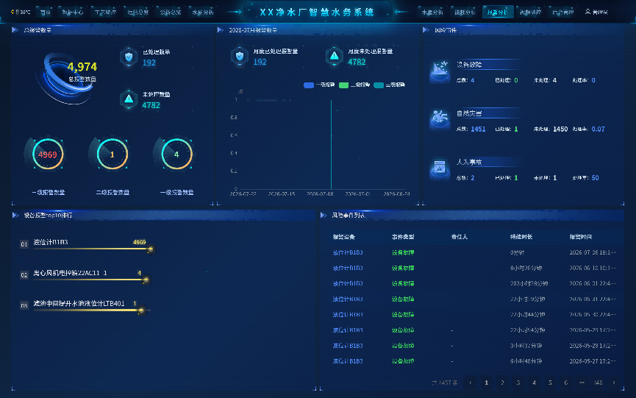The image size is (636, 398).
Task: Open the 视频监控 tab
Action: pos(530,13)
